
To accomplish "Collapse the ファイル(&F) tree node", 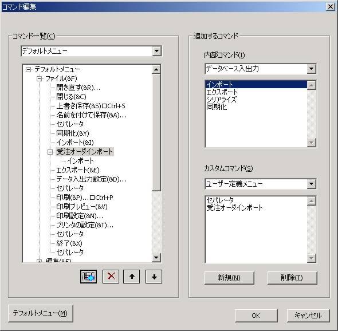I will tap(39, 78).
